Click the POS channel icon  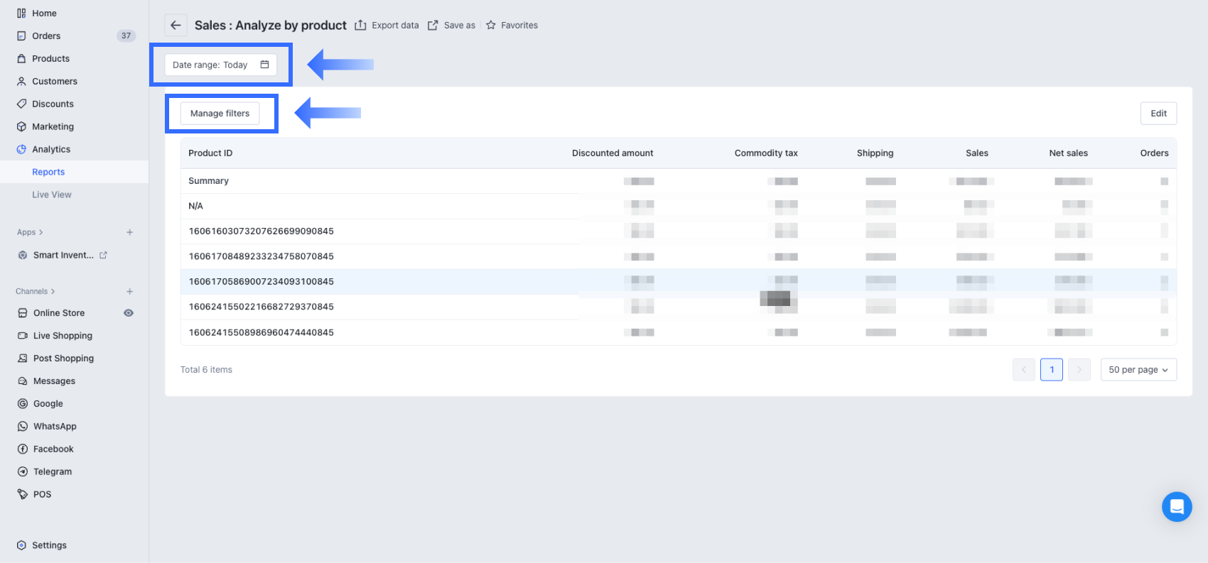coord(23,494)
